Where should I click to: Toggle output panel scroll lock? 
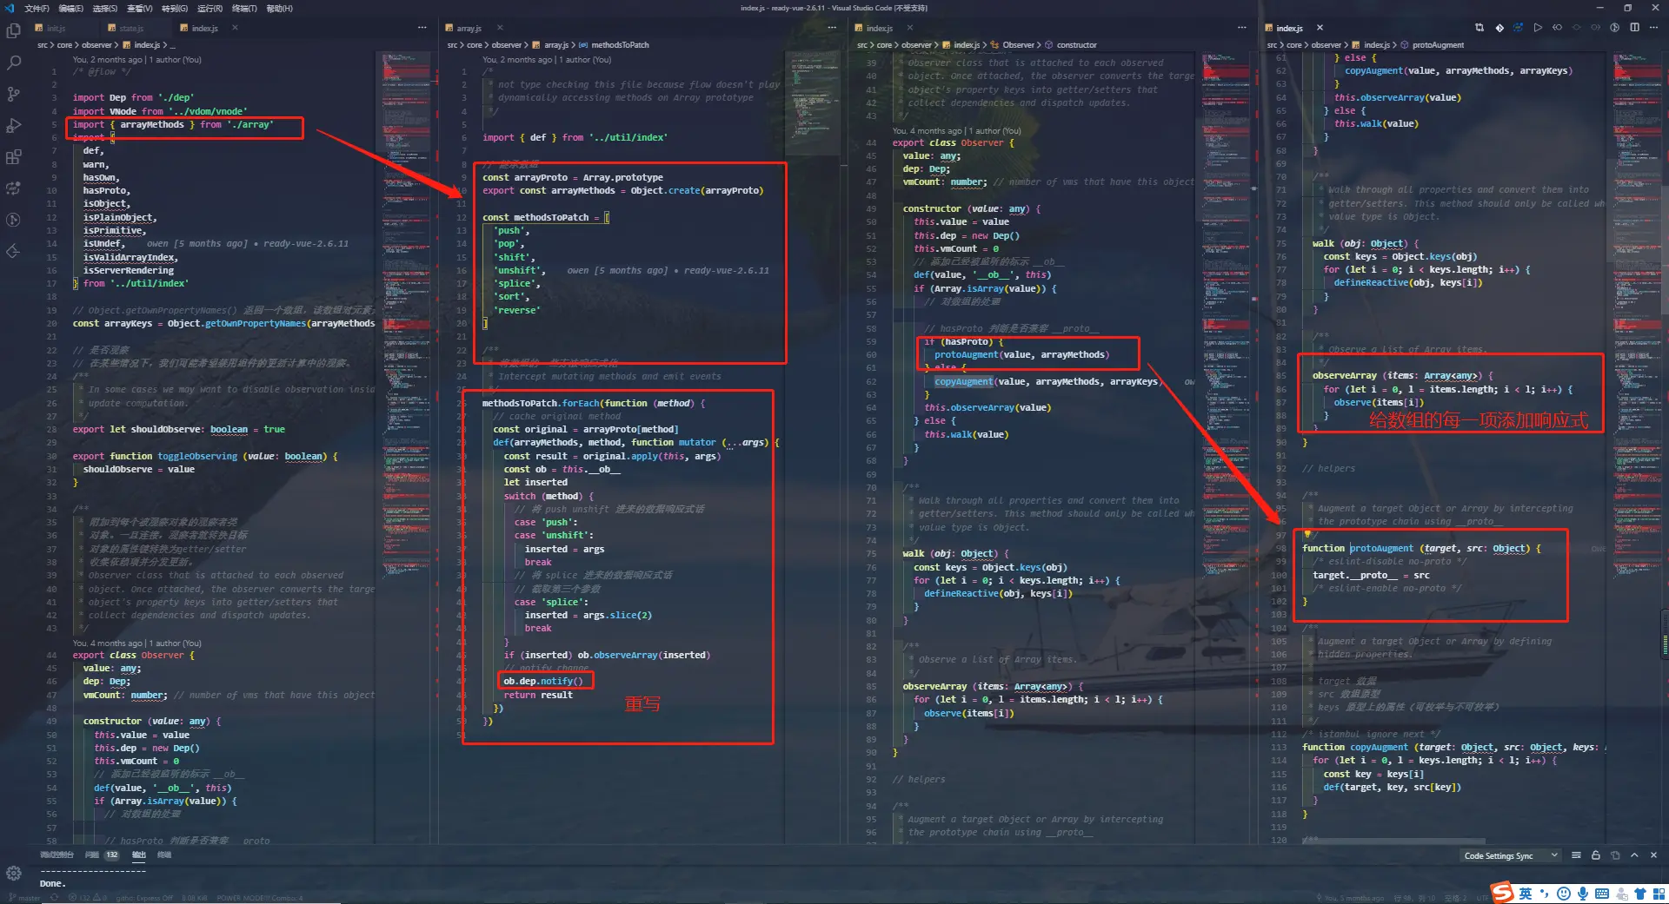click(x=1596, y=855)
